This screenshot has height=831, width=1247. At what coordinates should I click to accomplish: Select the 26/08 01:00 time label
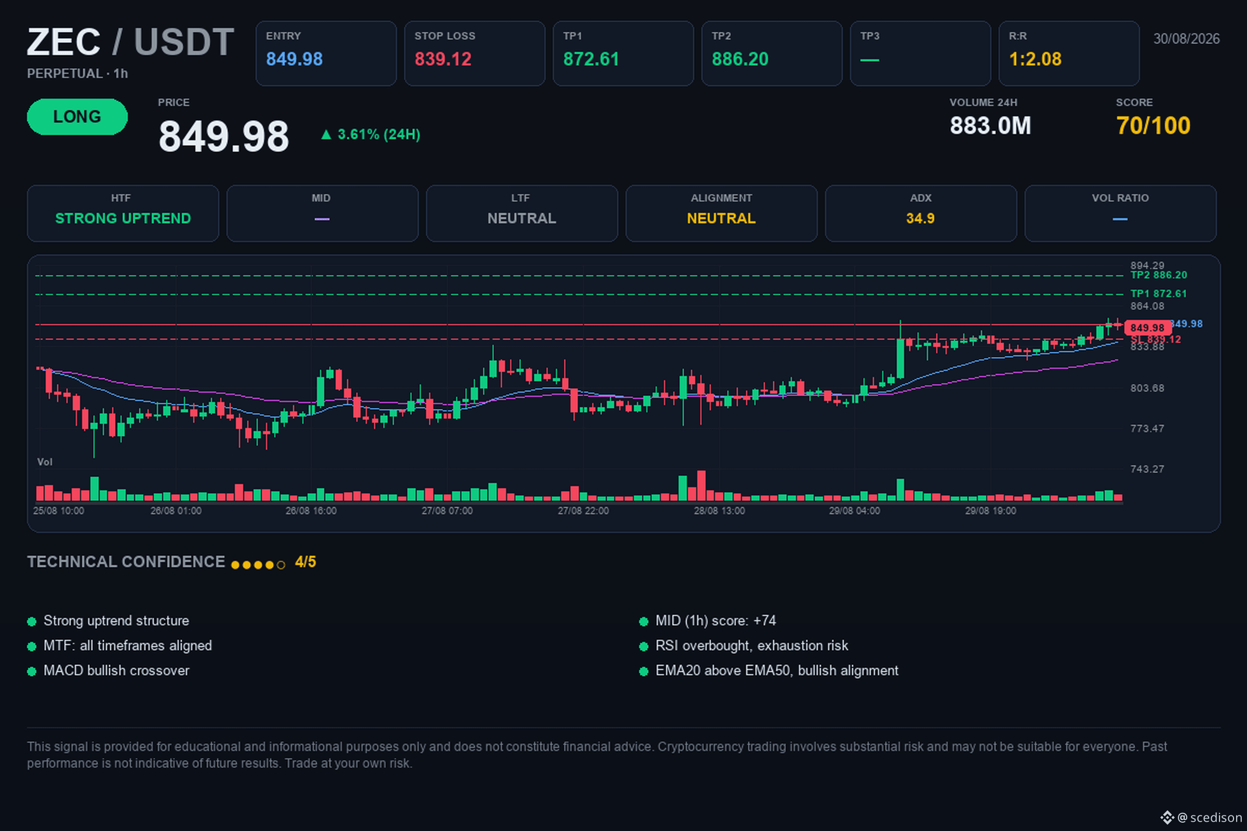[176, 511]
